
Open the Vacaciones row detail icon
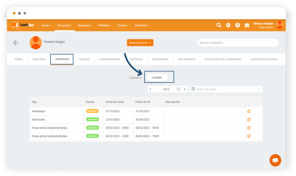click(x=249, y=119)
